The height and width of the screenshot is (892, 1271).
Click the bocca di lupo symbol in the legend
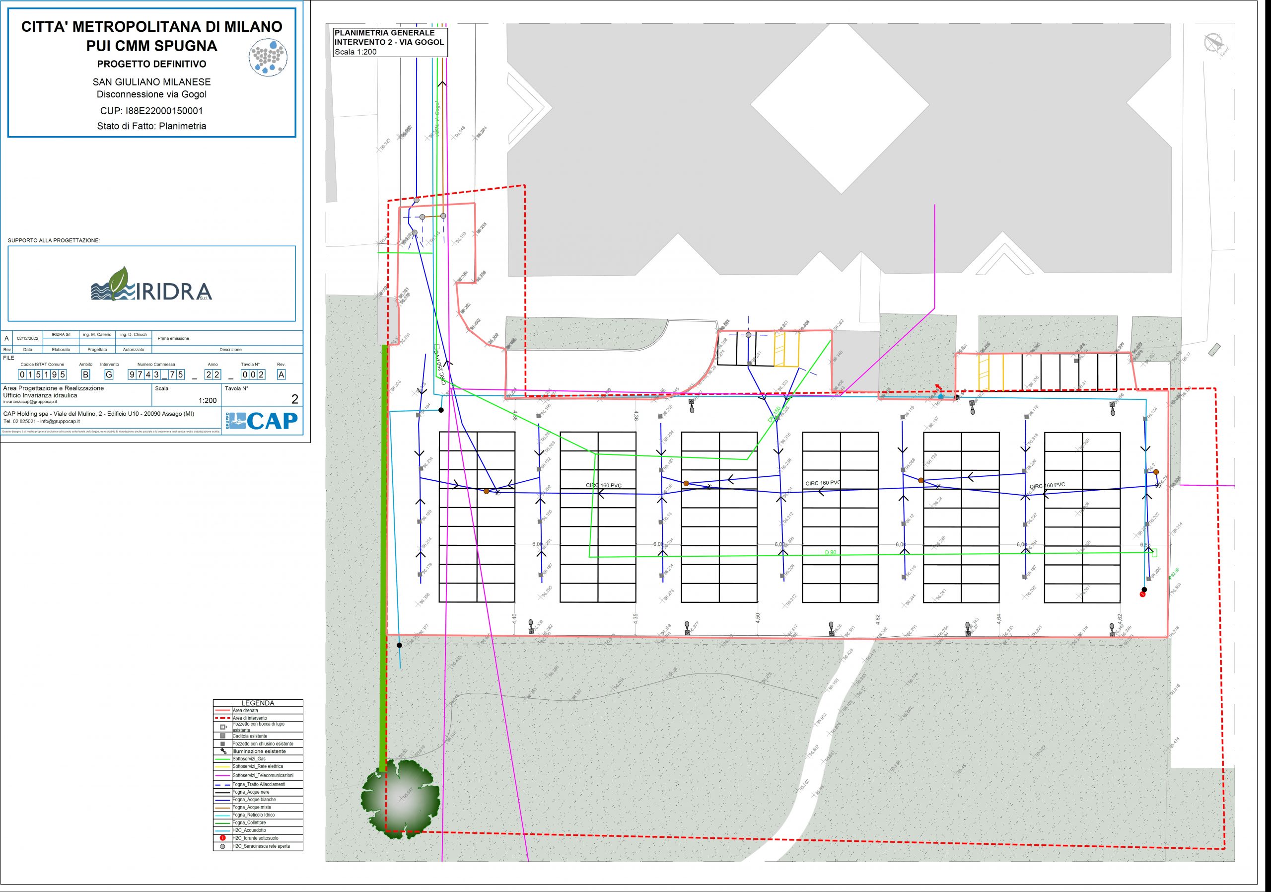222,727
